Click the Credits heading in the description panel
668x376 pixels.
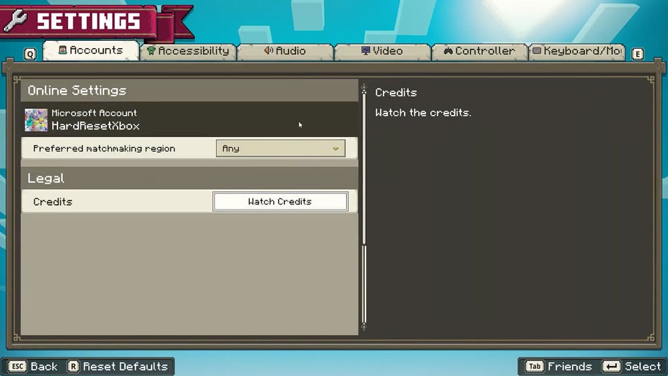pos(395,92)
